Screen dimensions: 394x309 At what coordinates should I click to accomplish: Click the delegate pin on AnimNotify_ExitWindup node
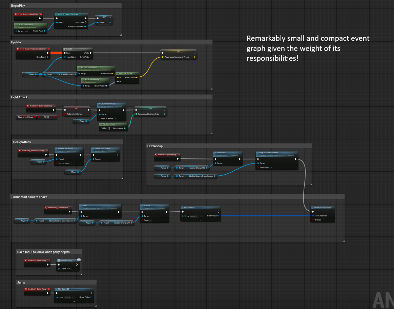pyautogui.click(x=179, y=155)
